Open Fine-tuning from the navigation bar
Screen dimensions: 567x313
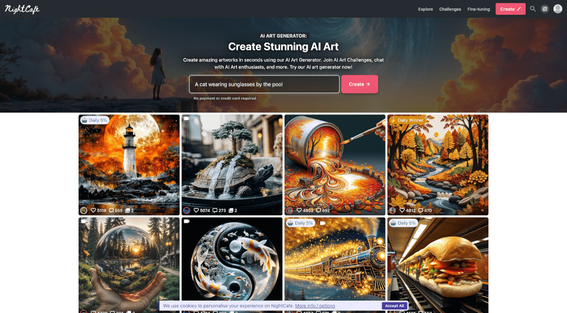point(478,9)
